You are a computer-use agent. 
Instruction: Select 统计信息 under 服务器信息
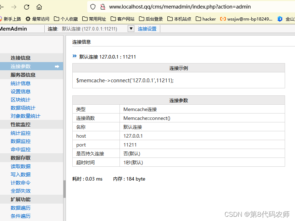20,83
